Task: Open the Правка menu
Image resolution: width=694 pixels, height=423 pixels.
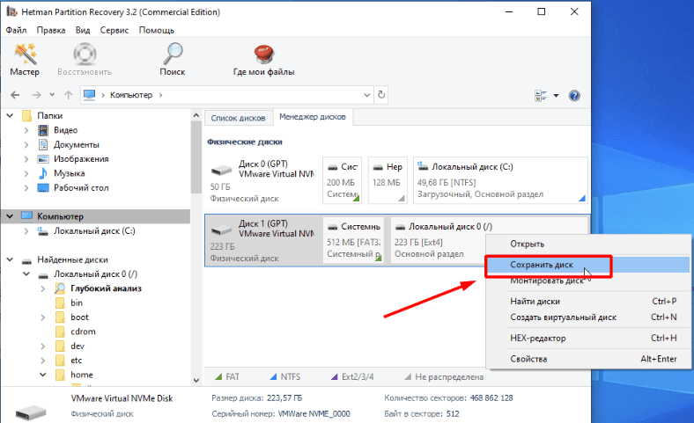Action: pos(51,30)
